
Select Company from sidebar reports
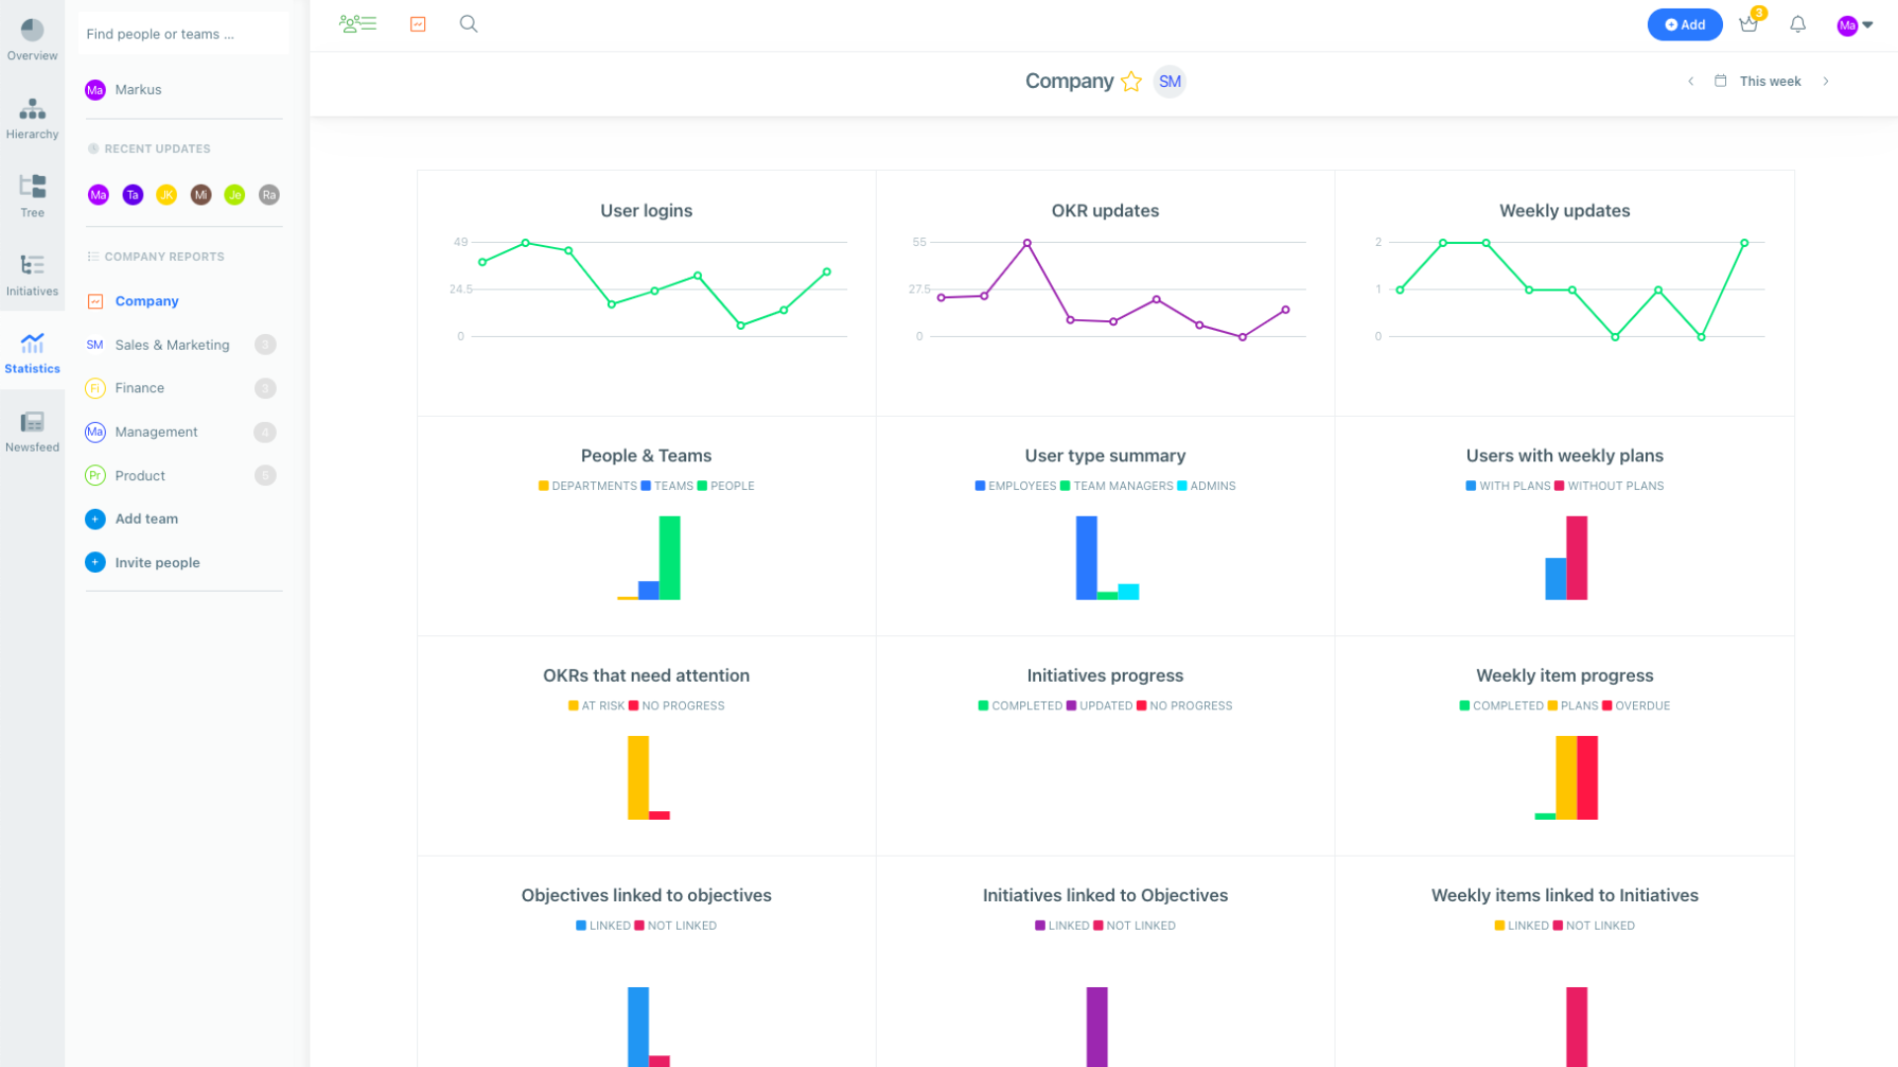point(147,301)
